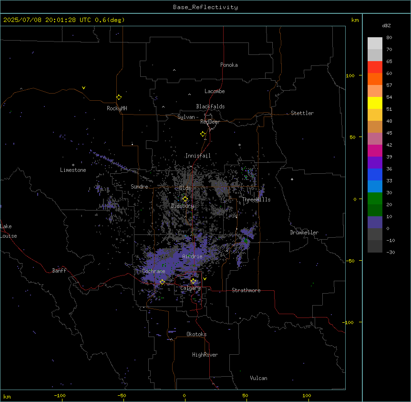Click the Olds town label
The image size is (411, 402).
185,188
